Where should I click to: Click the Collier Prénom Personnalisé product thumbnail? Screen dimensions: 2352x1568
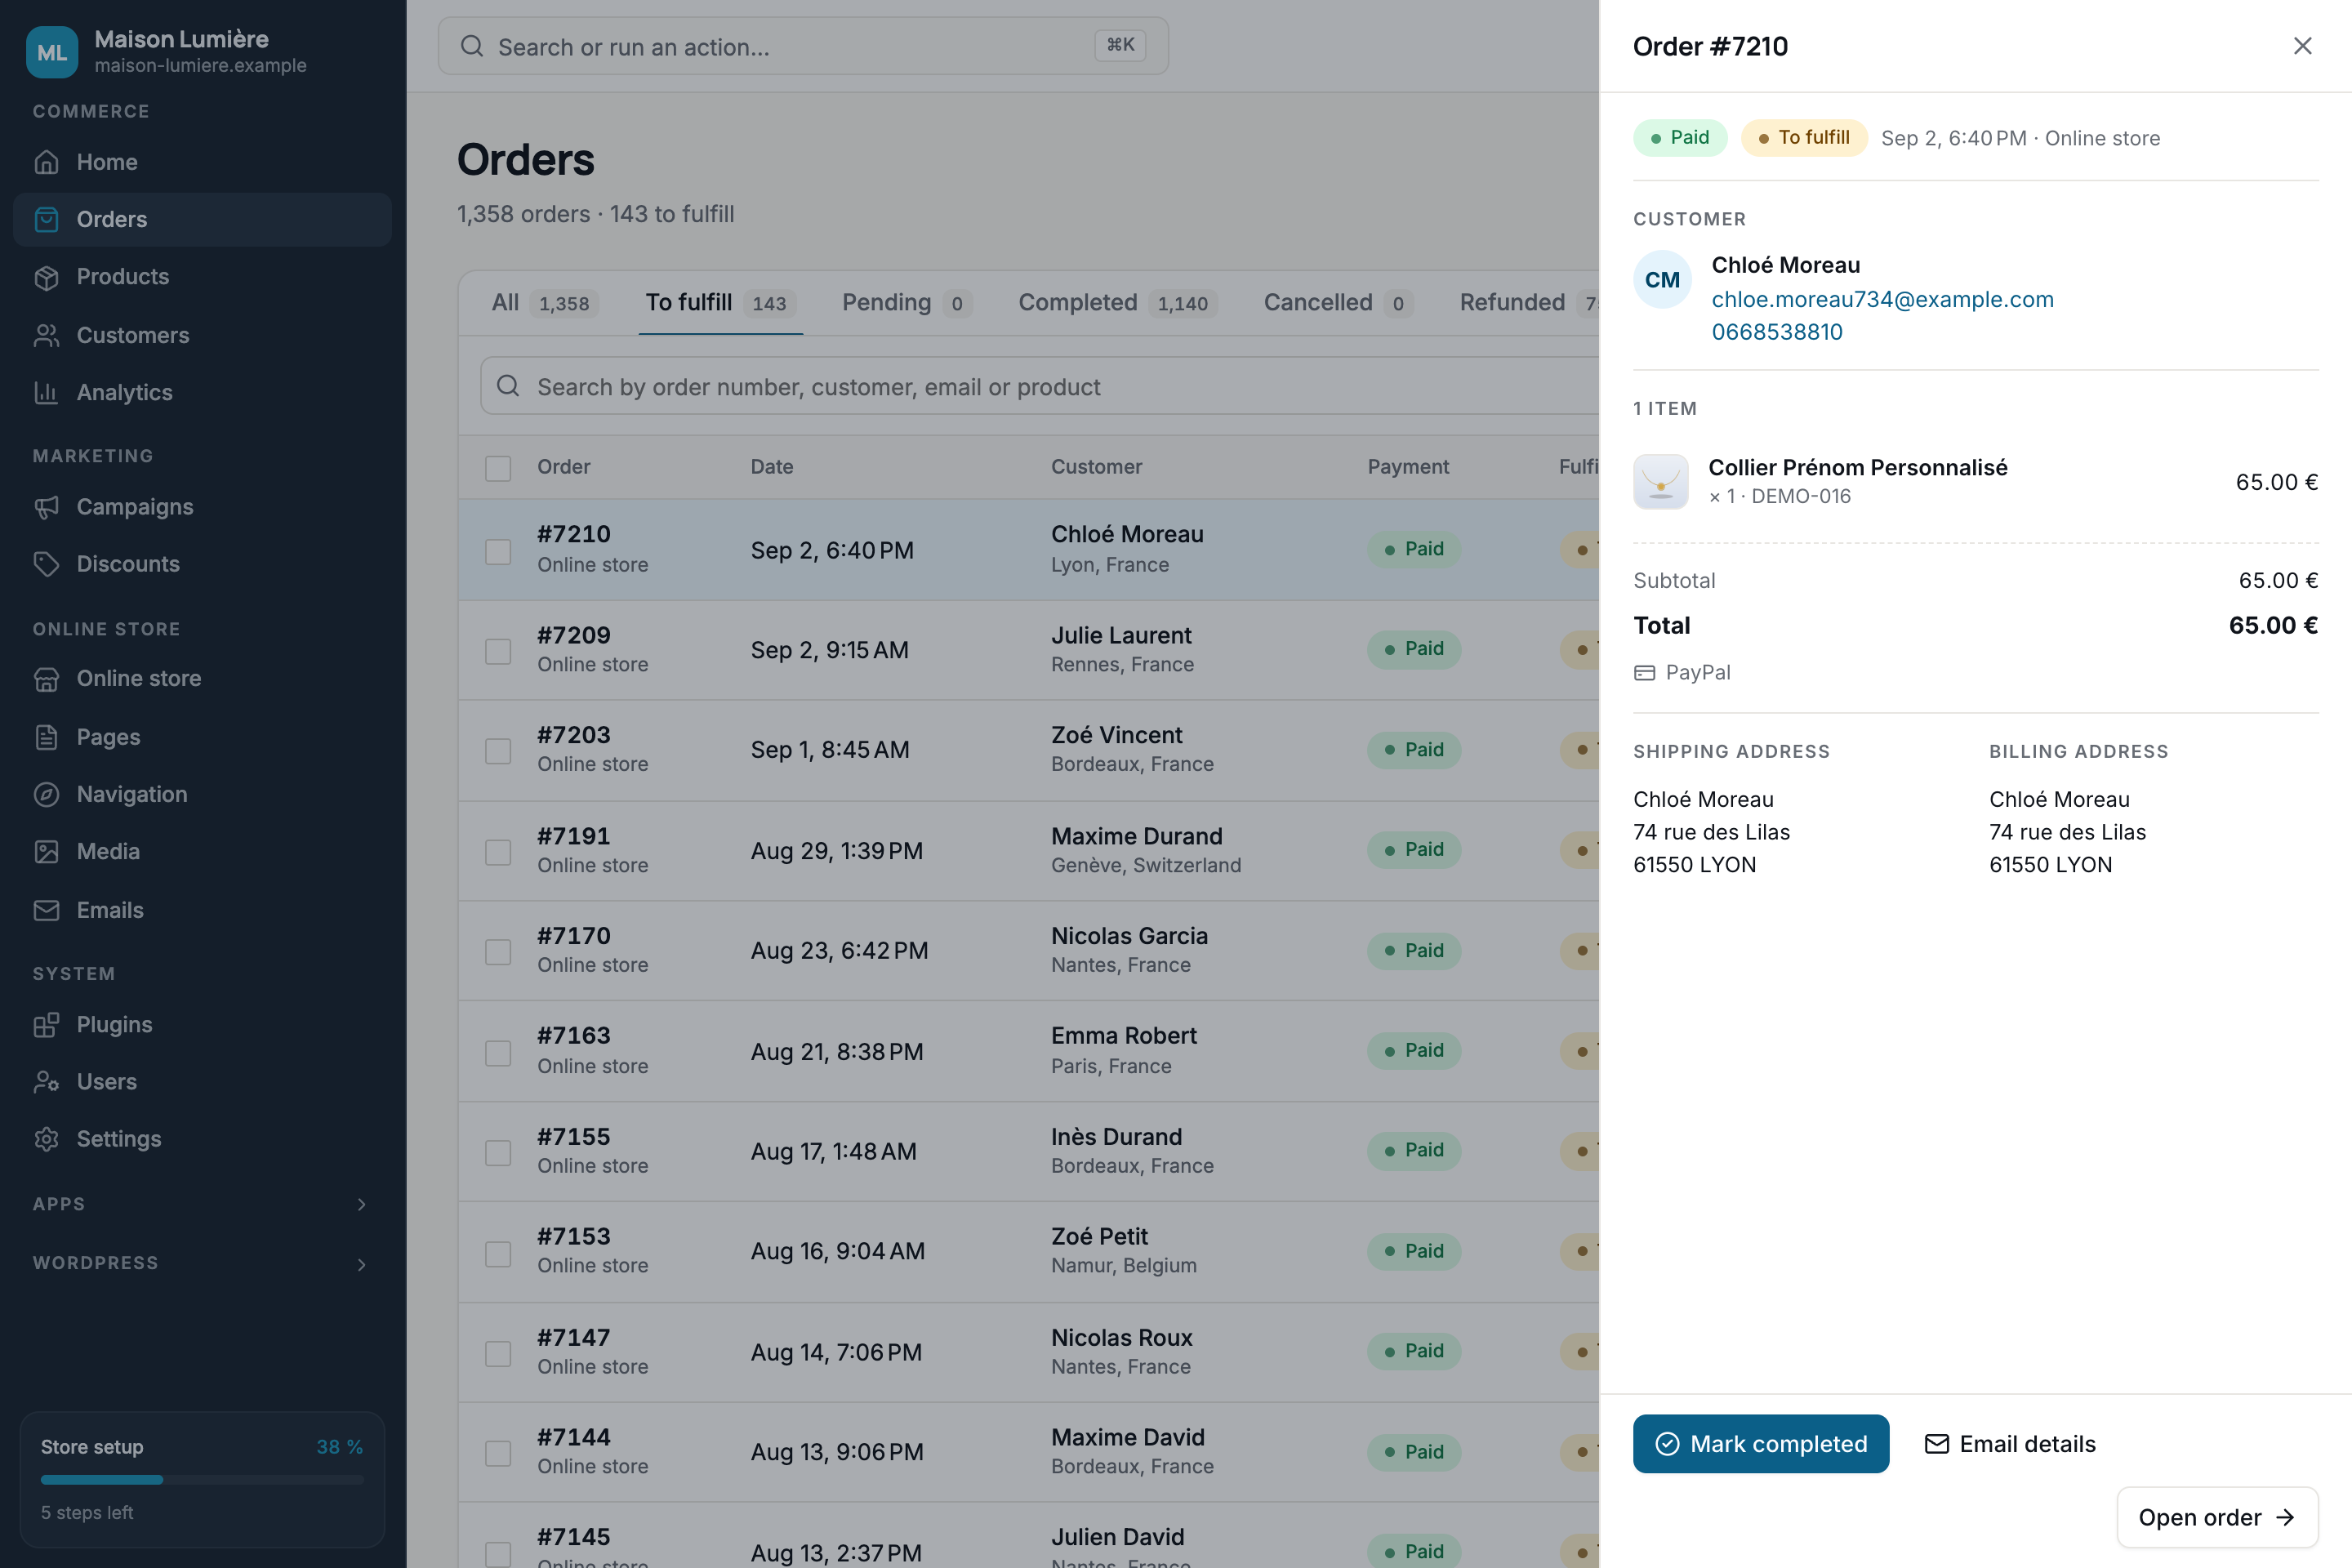(1660, 482)
